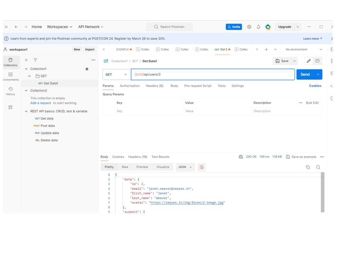Open Environments in the sidebar
This screenshot has height=255, width=340.
[x=10, y=76]
